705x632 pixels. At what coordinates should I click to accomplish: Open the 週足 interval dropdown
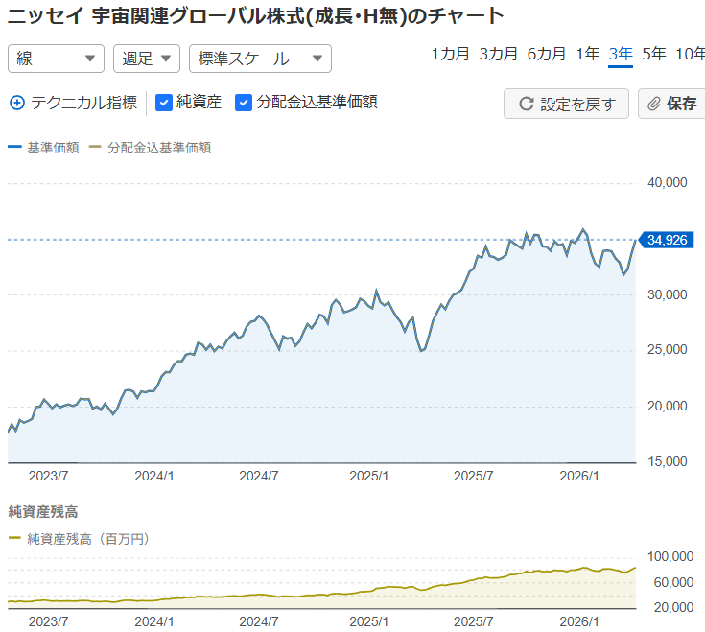(x=146, y=59)
